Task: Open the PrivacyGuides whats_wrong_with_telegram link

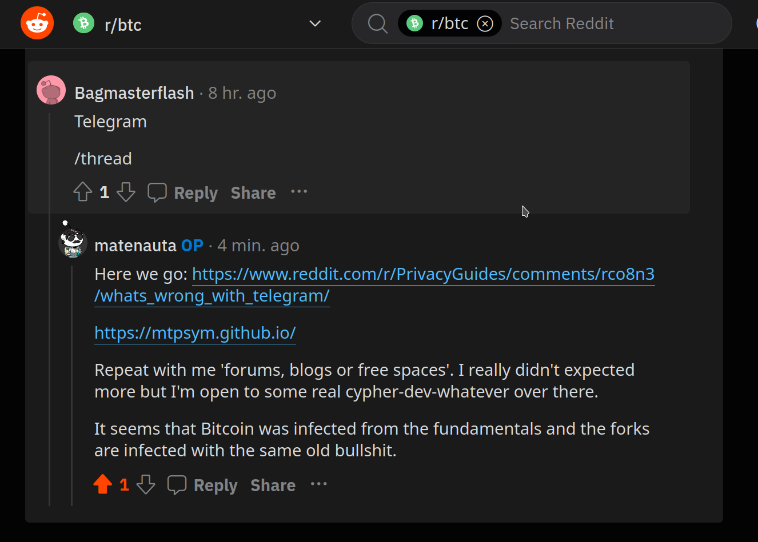Action: click(x=423, y=274)
